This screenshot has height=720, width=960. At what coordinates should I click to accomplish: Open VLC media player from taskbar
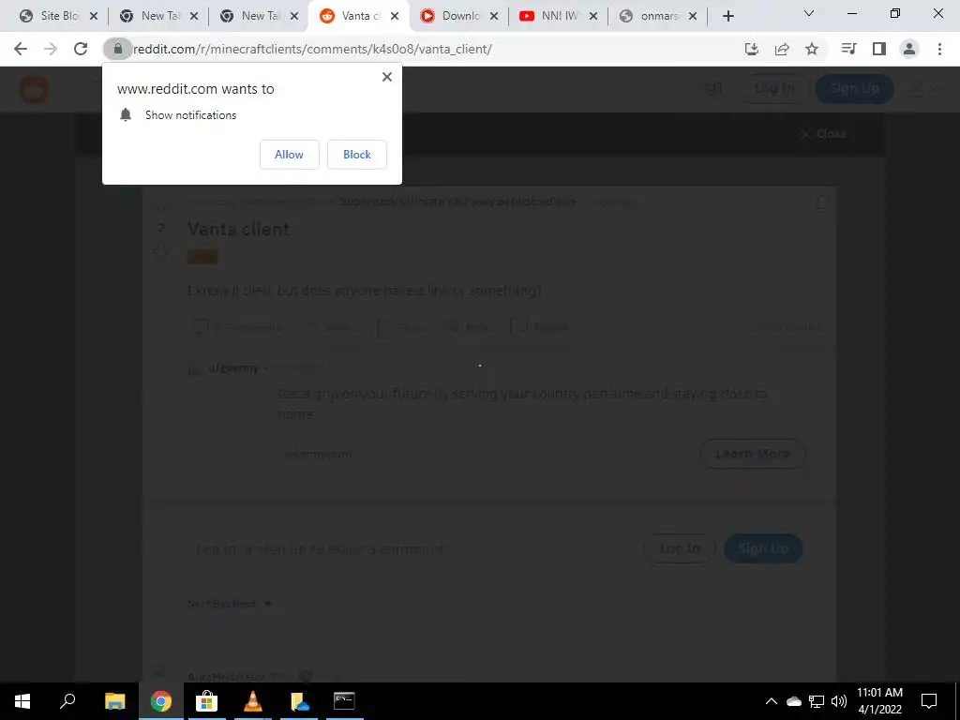point(253,701)
